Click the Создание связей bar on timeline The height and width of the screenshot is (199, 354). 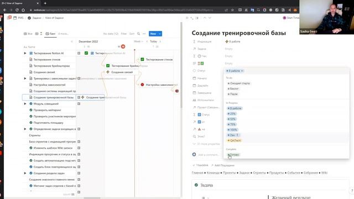coord(122,72)
